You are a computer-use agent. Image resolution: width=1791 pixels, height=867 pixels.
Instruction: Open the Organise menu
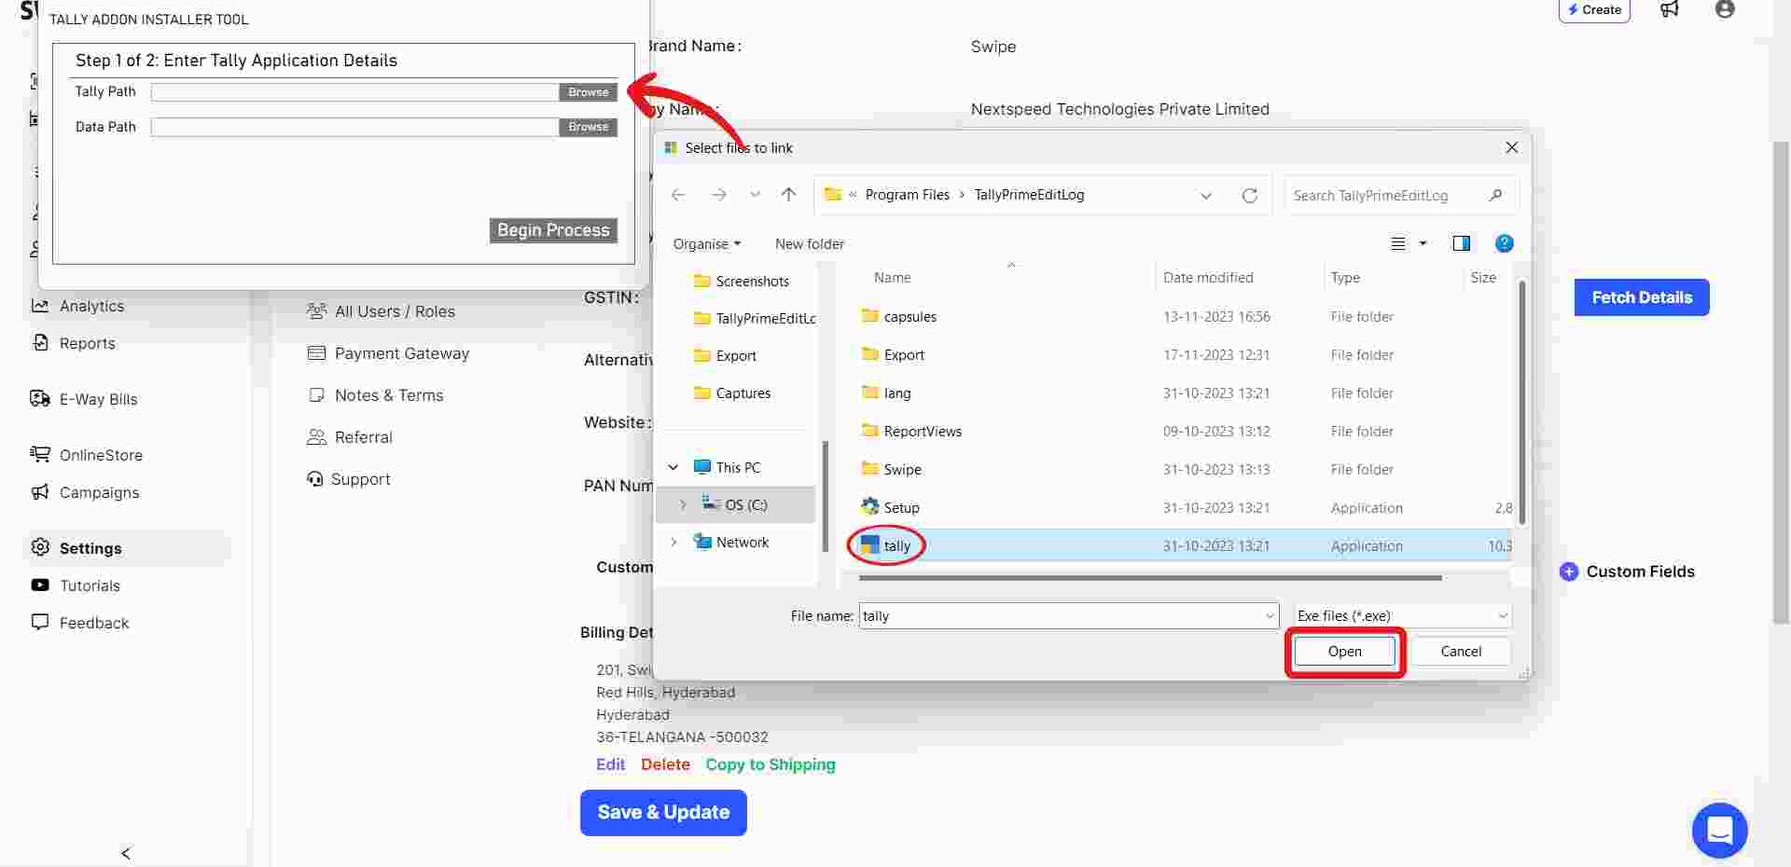point(707,244)
